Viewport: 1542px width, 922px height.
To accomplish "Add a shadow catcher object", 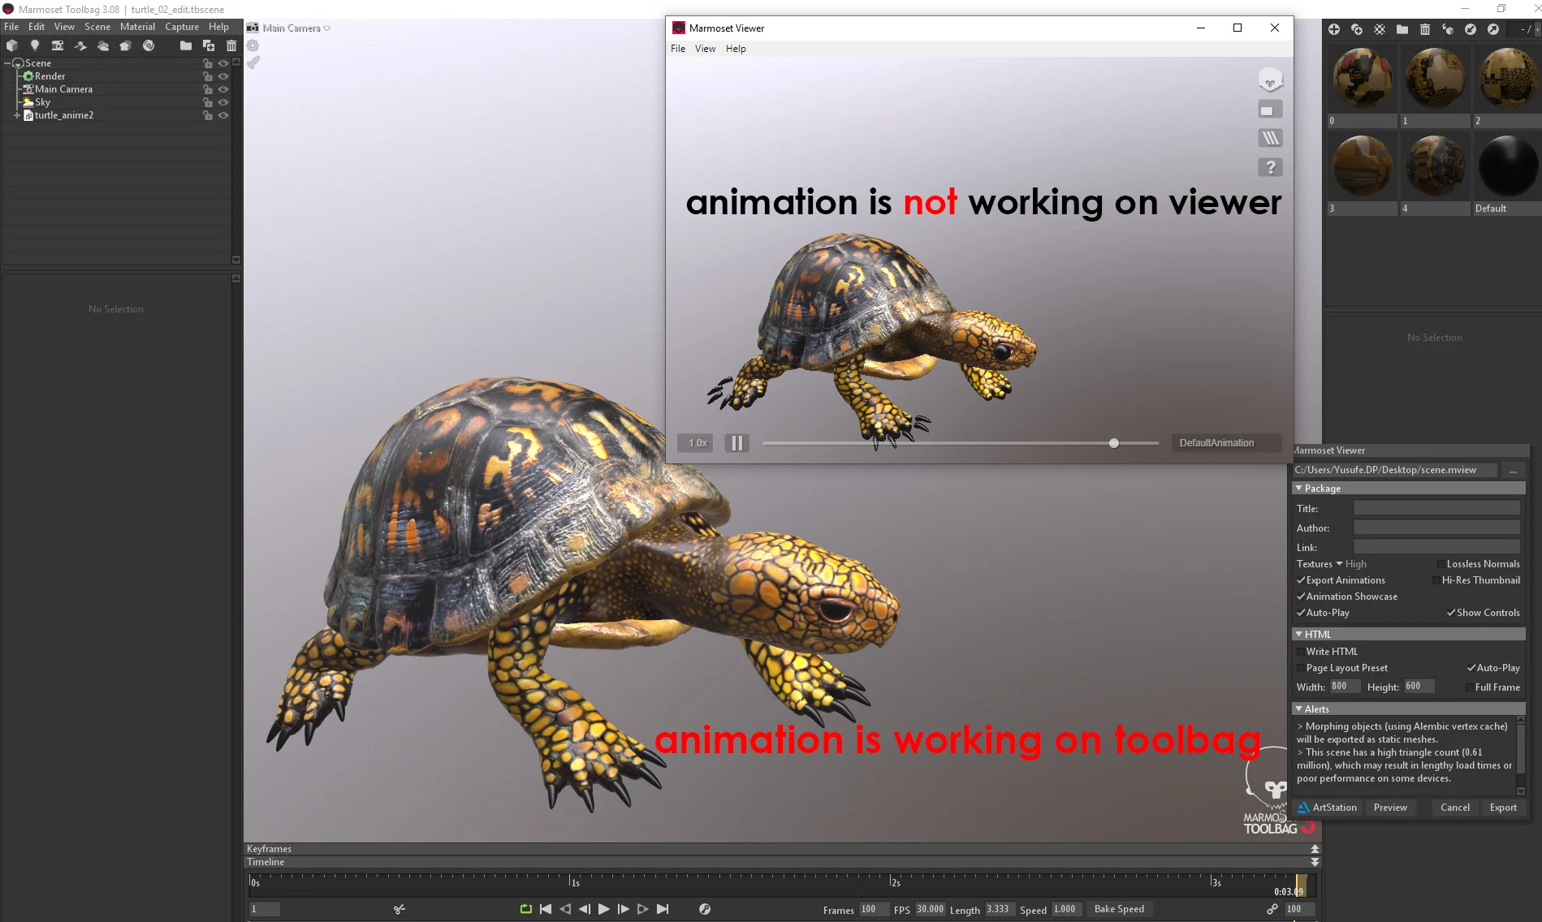I will [x=80, y=45].
